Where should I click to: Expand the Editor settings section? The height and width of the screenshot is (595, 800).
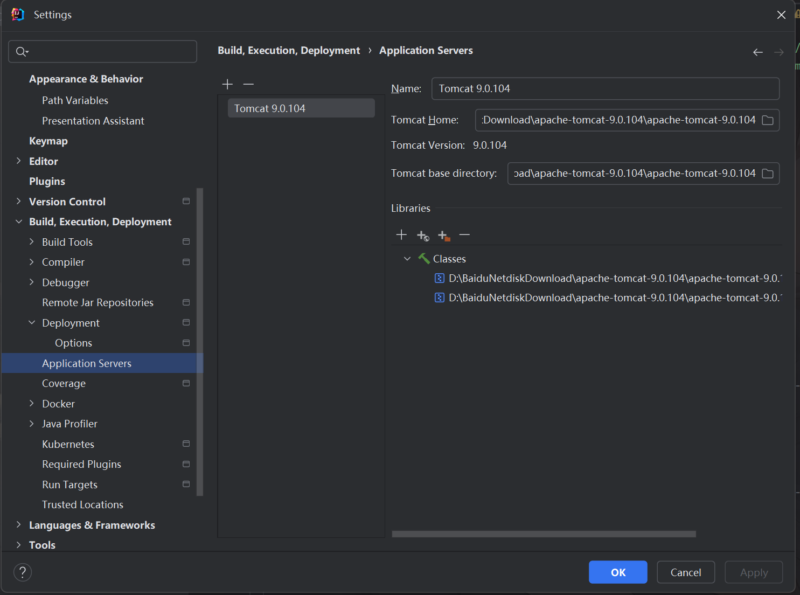click(19, 161)
